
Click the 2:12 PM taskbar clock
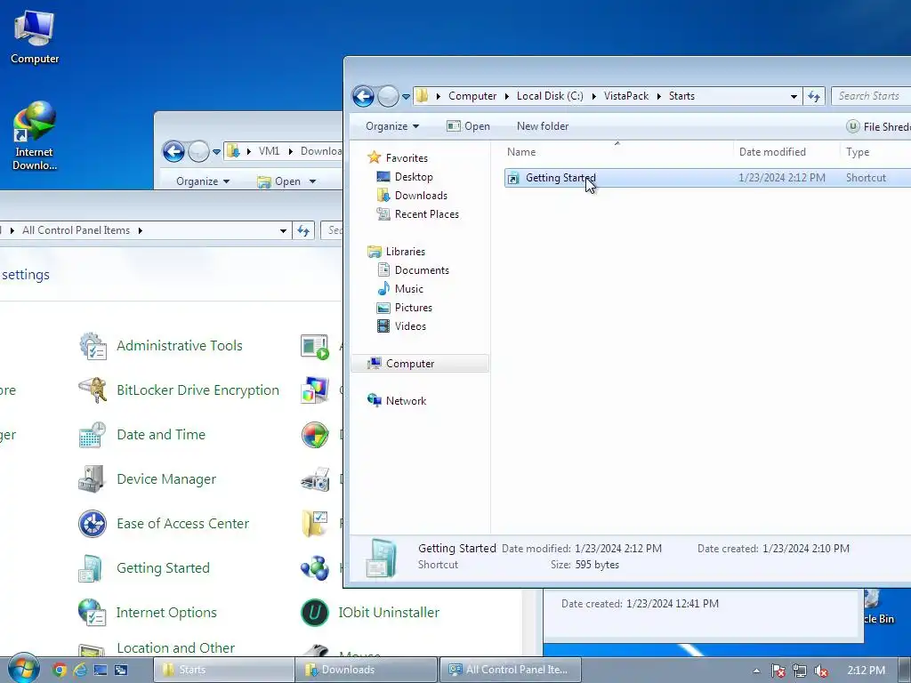click(x=866, y=671)
